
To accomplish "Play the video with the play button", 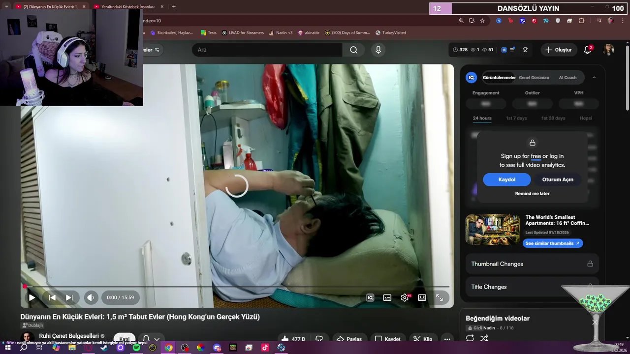I will pos(32,297).
